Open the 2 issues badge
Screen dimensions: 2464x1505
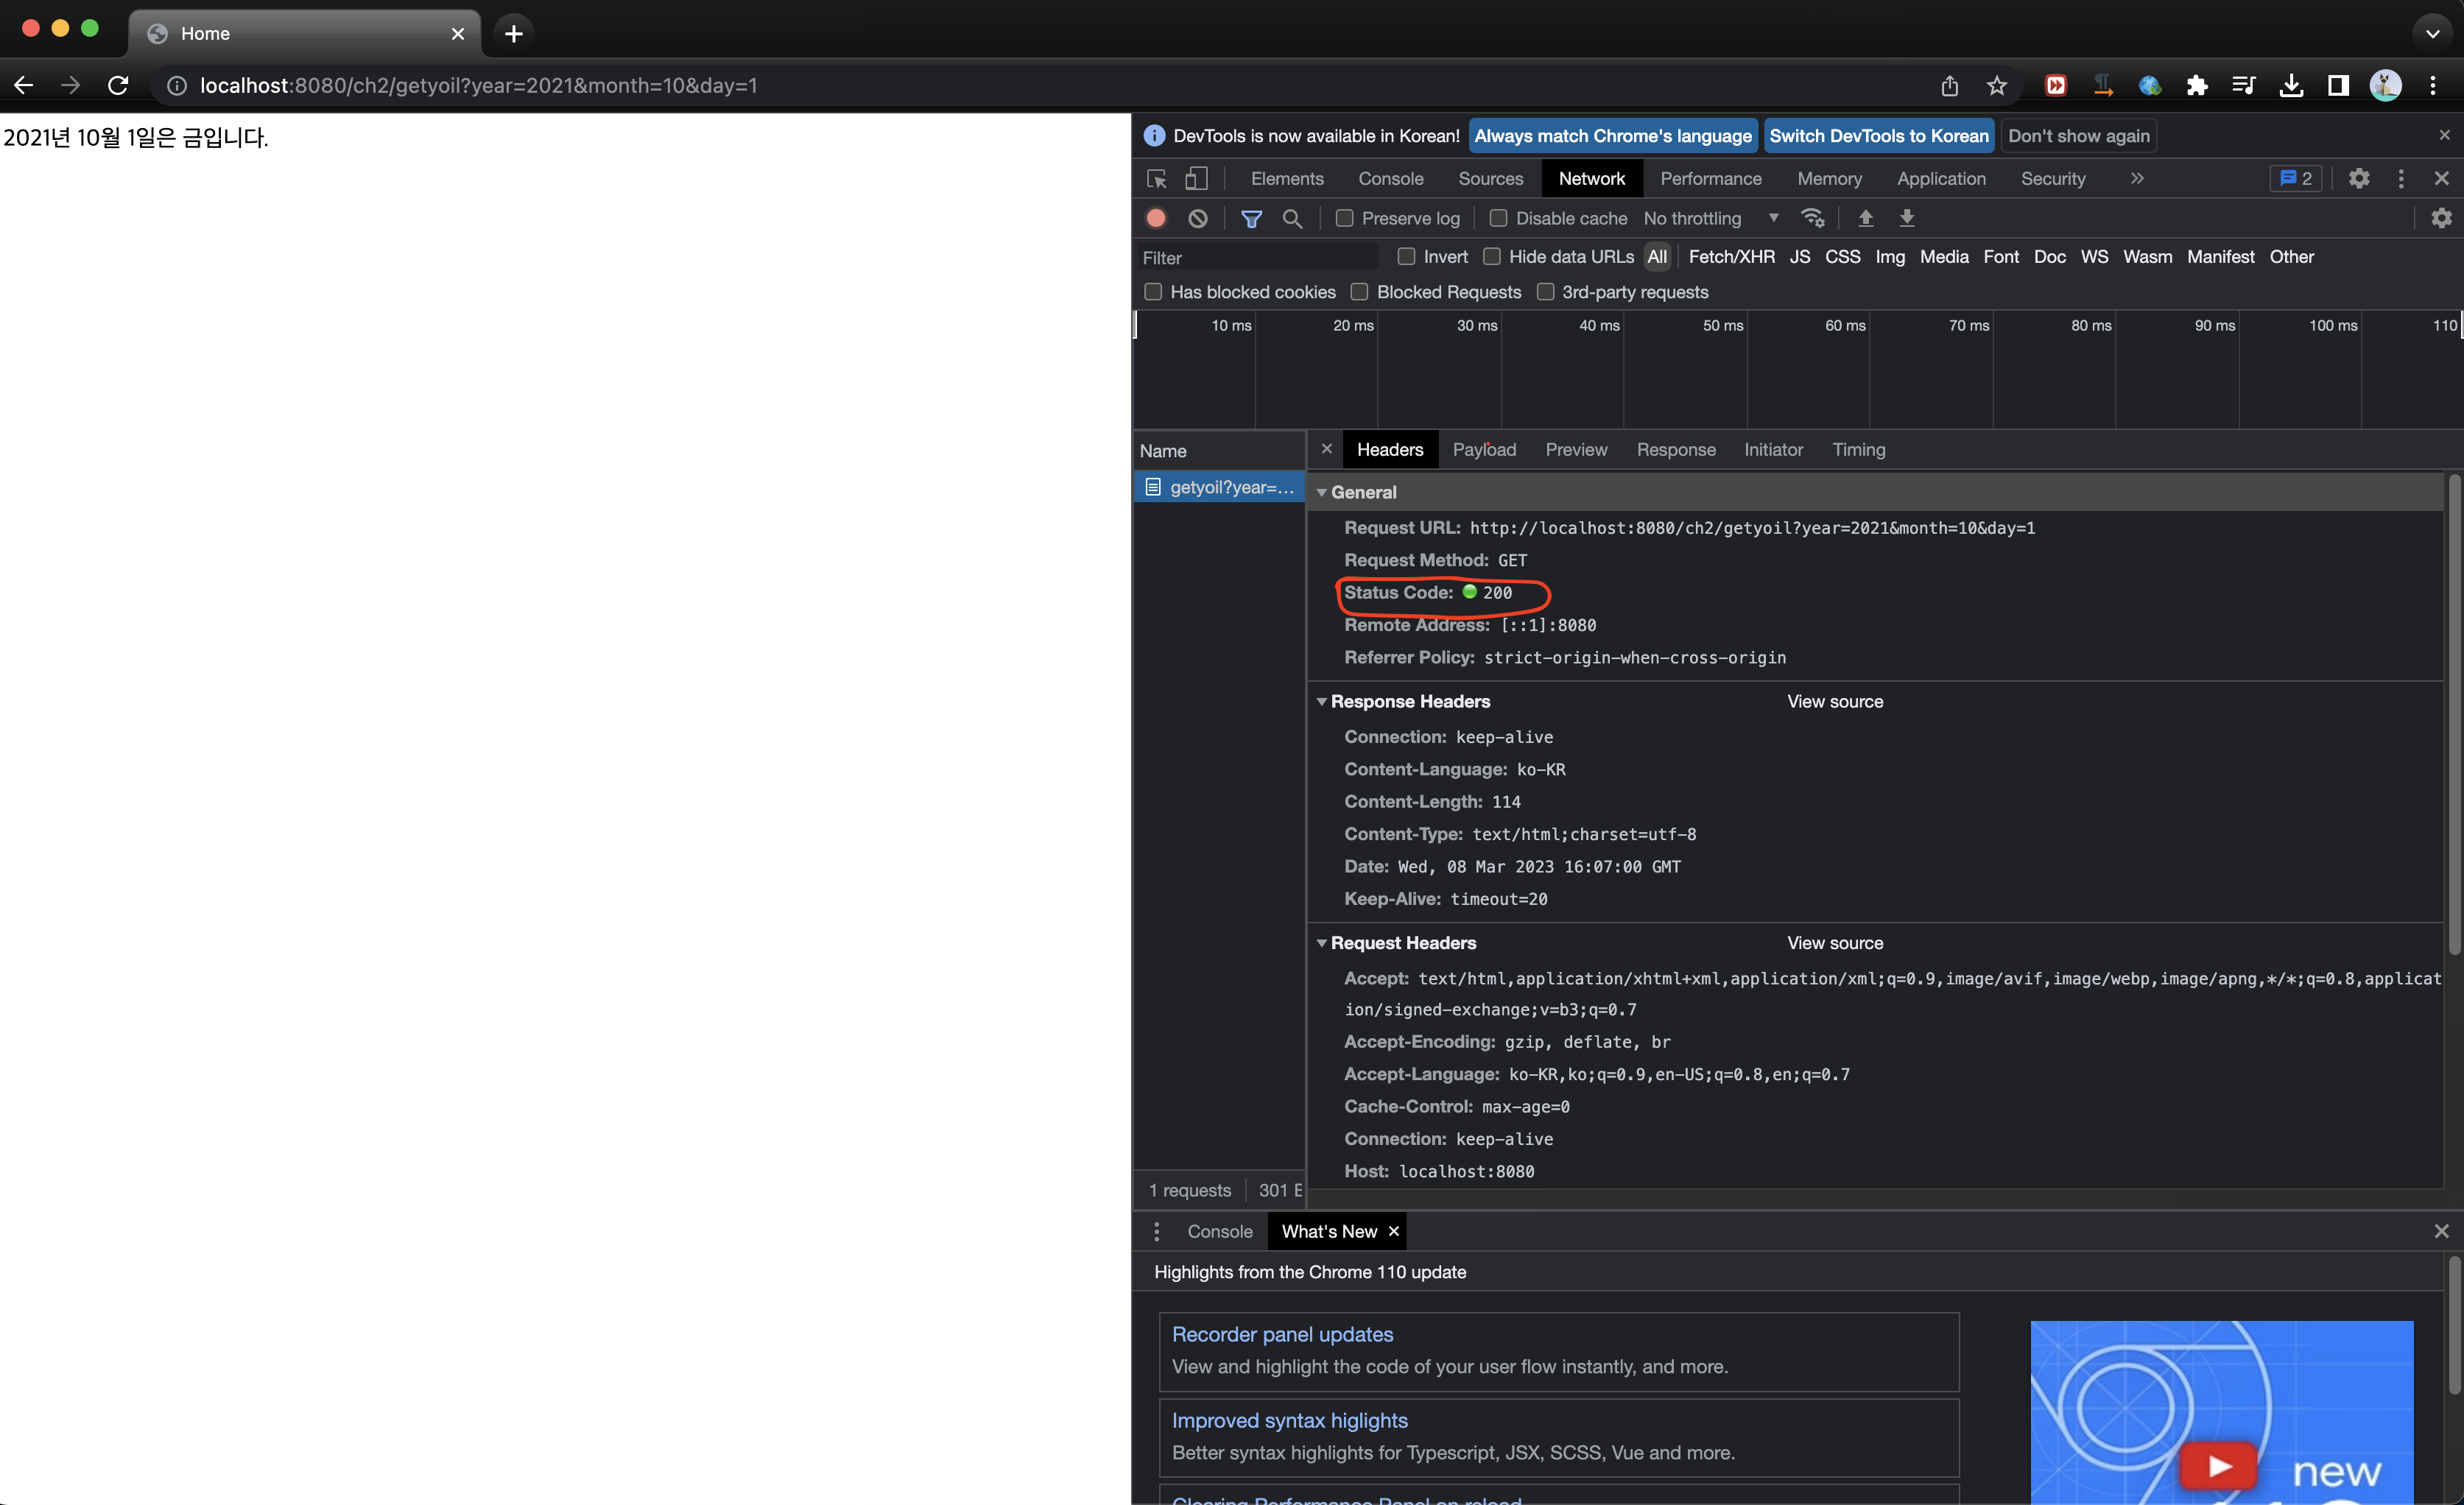[2296, 179]
